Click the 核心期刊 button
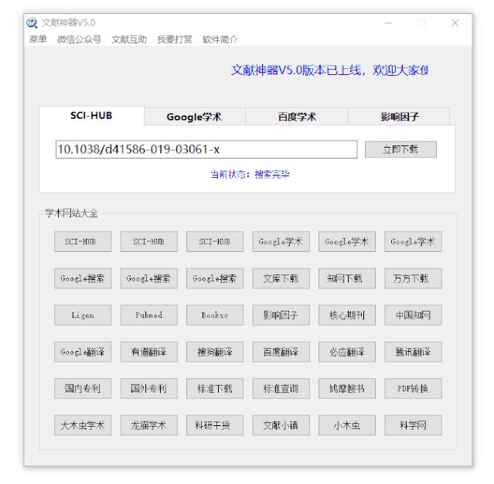The width and height of the screenshot is (494, 484). (346, 315)
